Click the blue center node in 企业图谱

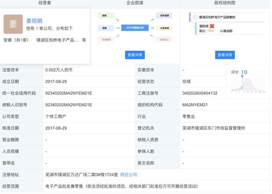(x=135, y=28)
